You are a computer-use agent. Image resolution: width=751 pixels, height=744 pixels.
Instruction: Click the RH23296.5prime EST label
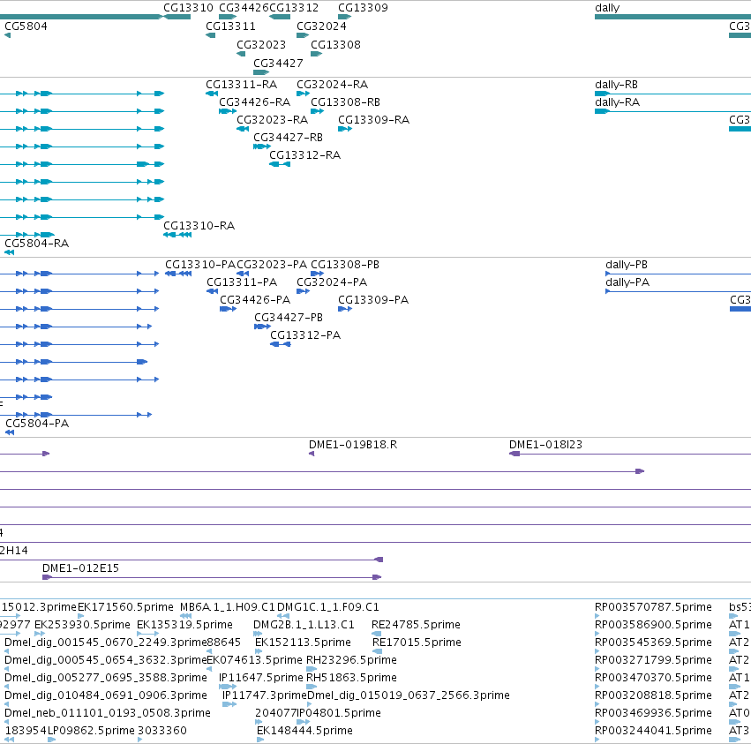coord(351,660)
